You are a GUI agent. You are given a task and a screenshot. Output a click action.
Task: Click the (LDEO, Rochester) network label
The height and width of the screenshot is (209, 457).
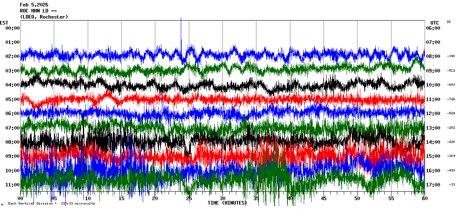click(x=44, y=17)
